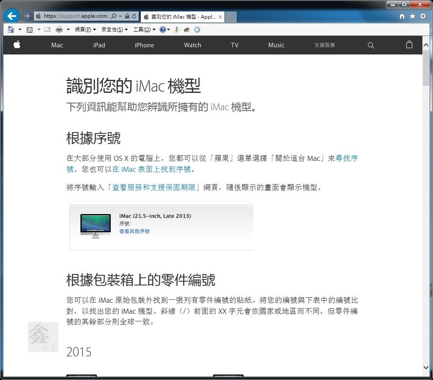Click the blue Help question mark icon
This screenshot has width=433, height=380.
(x=163, y=30)
